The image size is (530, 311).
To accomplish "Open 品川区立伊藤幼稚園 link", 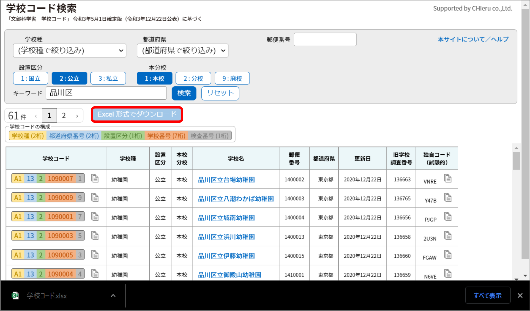I will tap(226, 256).
